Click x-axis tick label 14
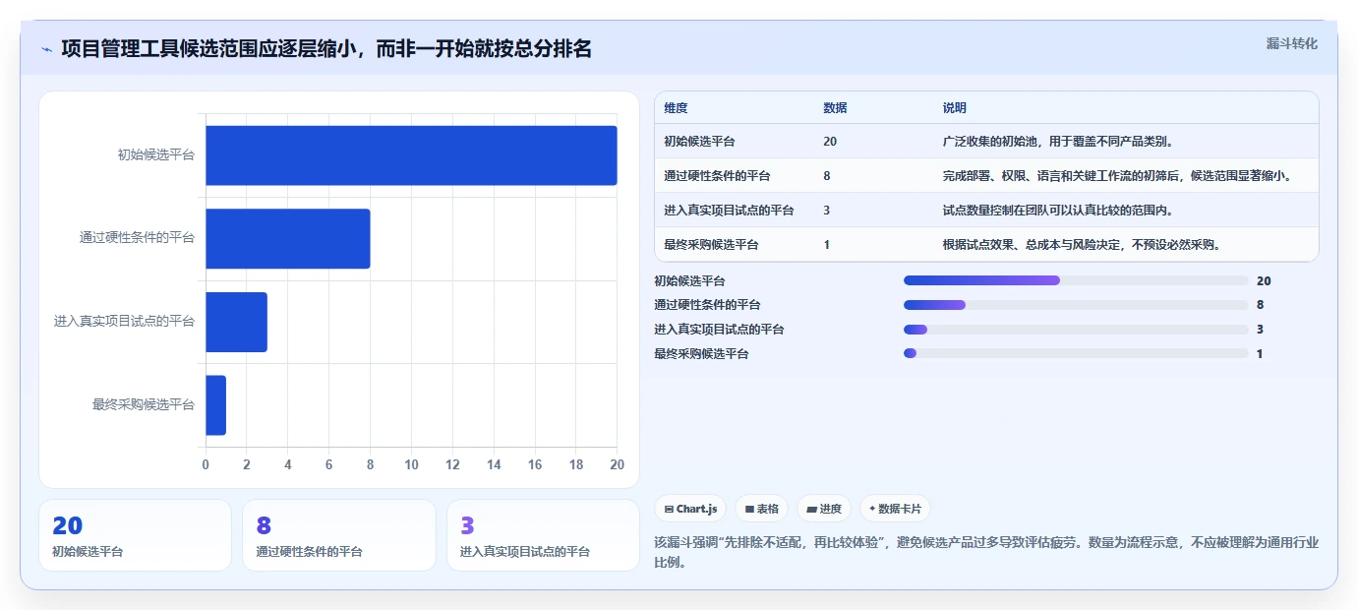This screenshot has height=610, width=1358. pyautogui.click(x=494, y=464)
